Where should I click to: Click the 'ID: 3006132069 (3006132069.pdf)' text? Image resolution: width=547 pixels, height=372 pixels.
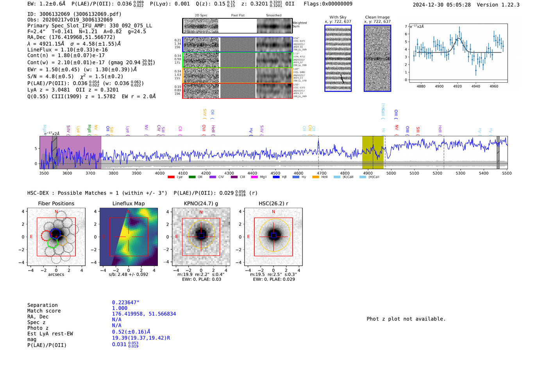[74, 14]
